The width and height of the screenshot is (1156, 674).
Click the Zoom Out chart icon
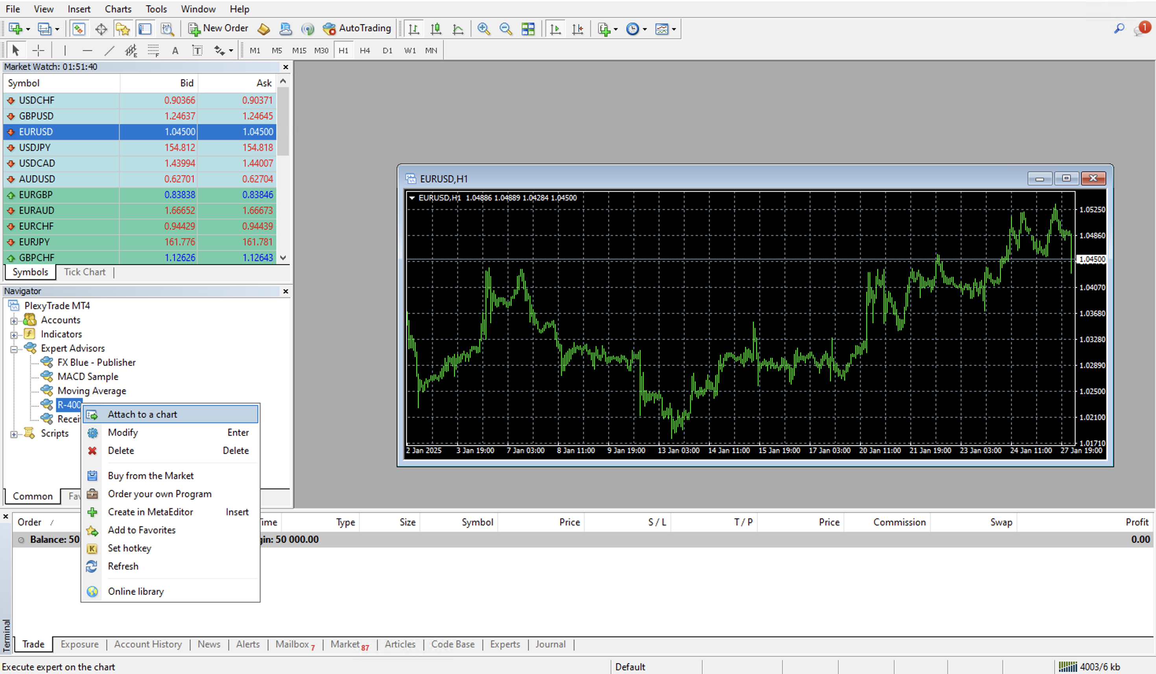pyautogui.click(x=505, y=29)
